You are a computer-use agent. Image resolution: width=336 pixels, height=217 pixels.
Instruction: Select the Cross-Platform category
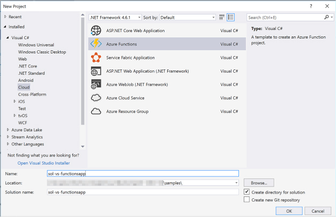coord(32,94)
